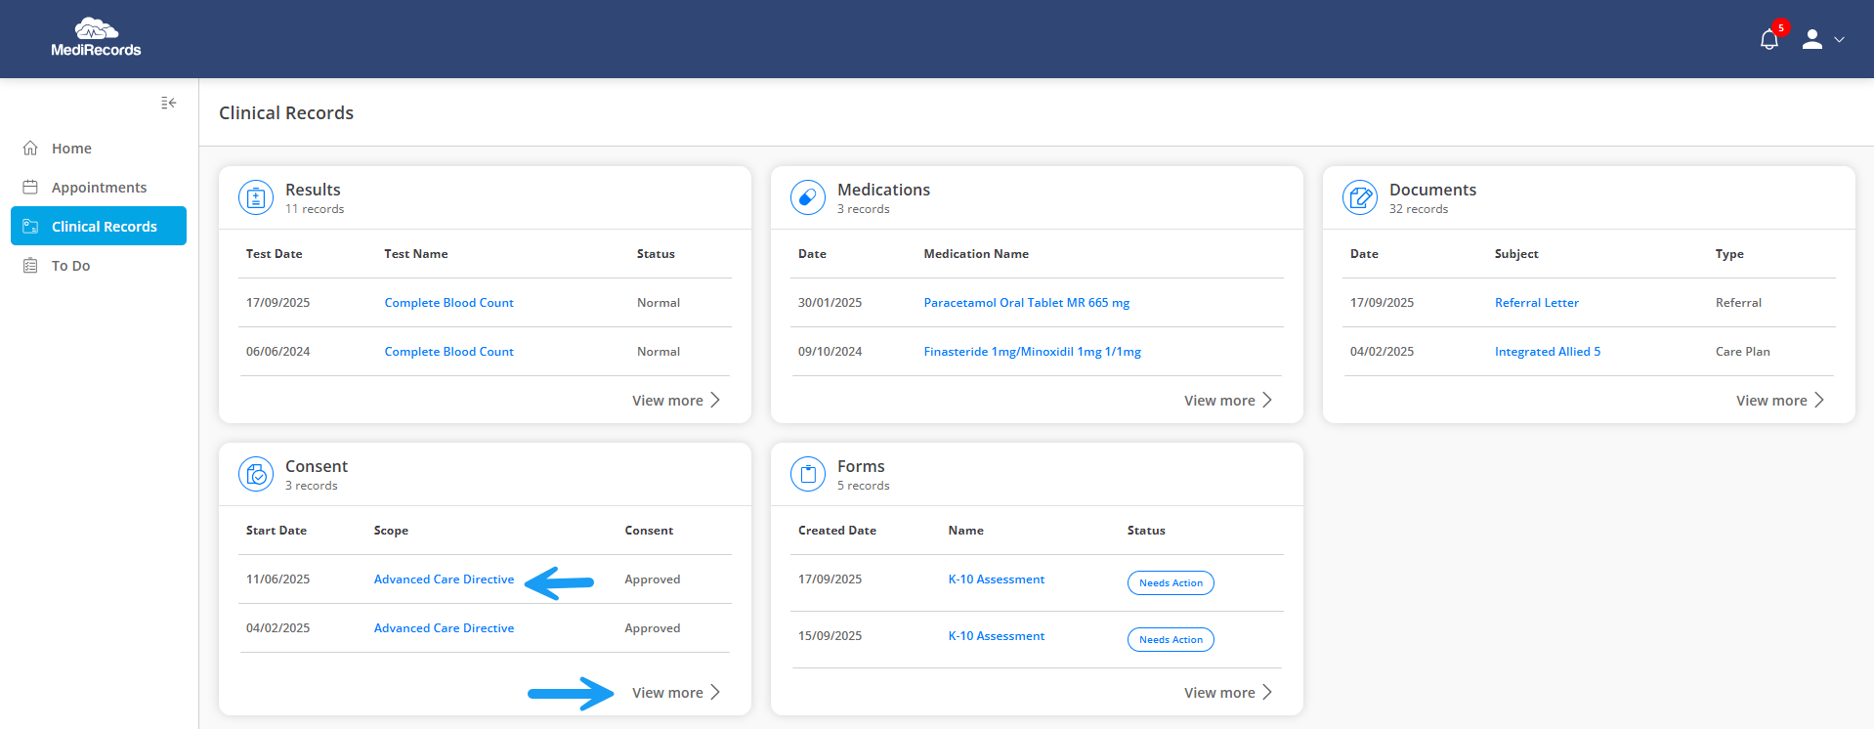Expand Medications with View more
1874x729 pixels.
click(x=1228, y=401)
